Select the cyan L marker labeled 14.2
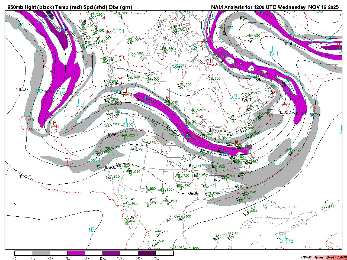This screenshot has height=260, width=347. (79, 102)
